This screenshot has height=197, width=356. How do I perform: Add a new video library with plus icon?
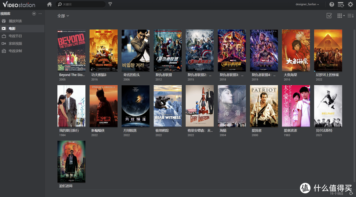click(x=34, y=14)
